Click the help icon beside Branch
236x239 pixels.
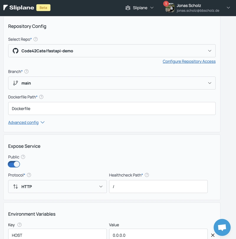coord(26,71)
